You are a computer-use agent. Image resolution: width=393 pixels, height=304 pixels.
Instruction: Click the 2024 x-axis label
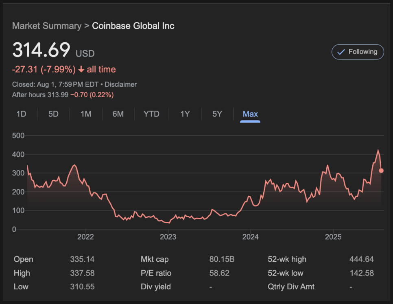[x=250, y=237]
